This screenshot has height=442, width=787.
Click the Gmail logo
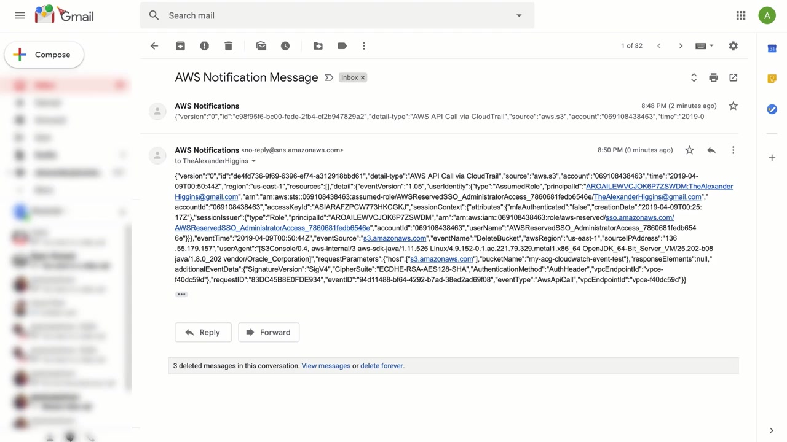coord(65,15)
